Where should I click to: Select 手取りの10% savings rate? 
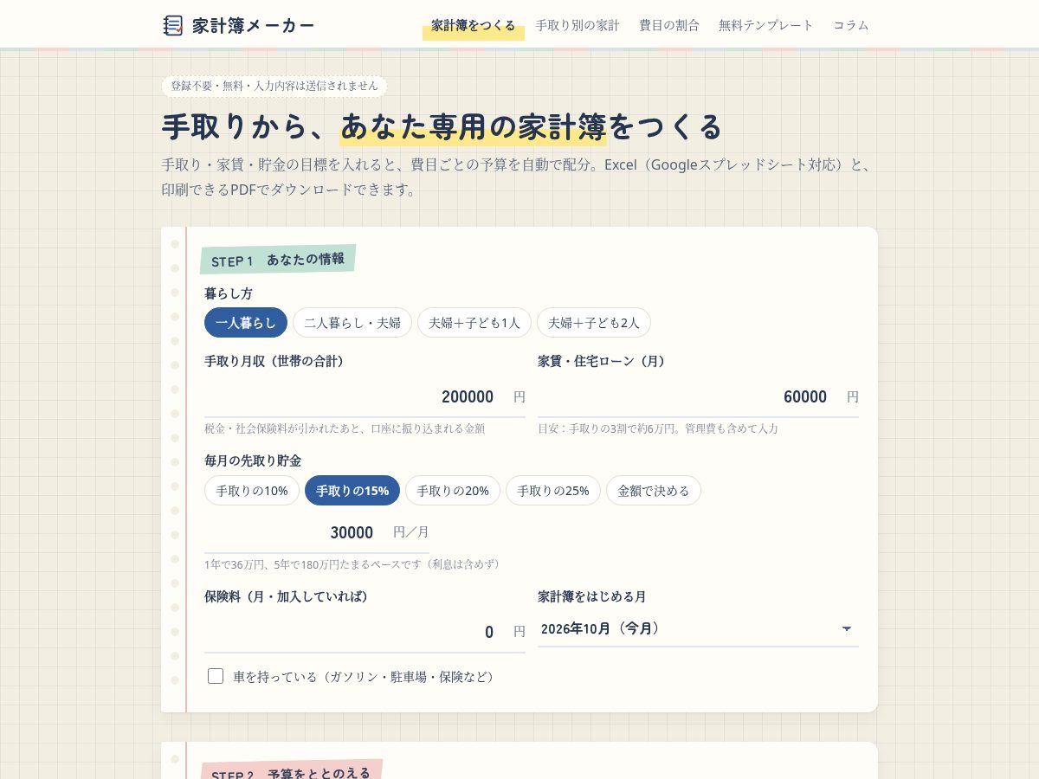tap(252, 491)
